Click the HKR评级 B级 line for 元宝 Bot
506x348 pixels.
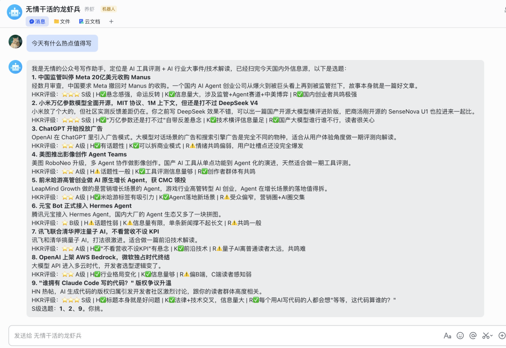(x=147, y=223)
